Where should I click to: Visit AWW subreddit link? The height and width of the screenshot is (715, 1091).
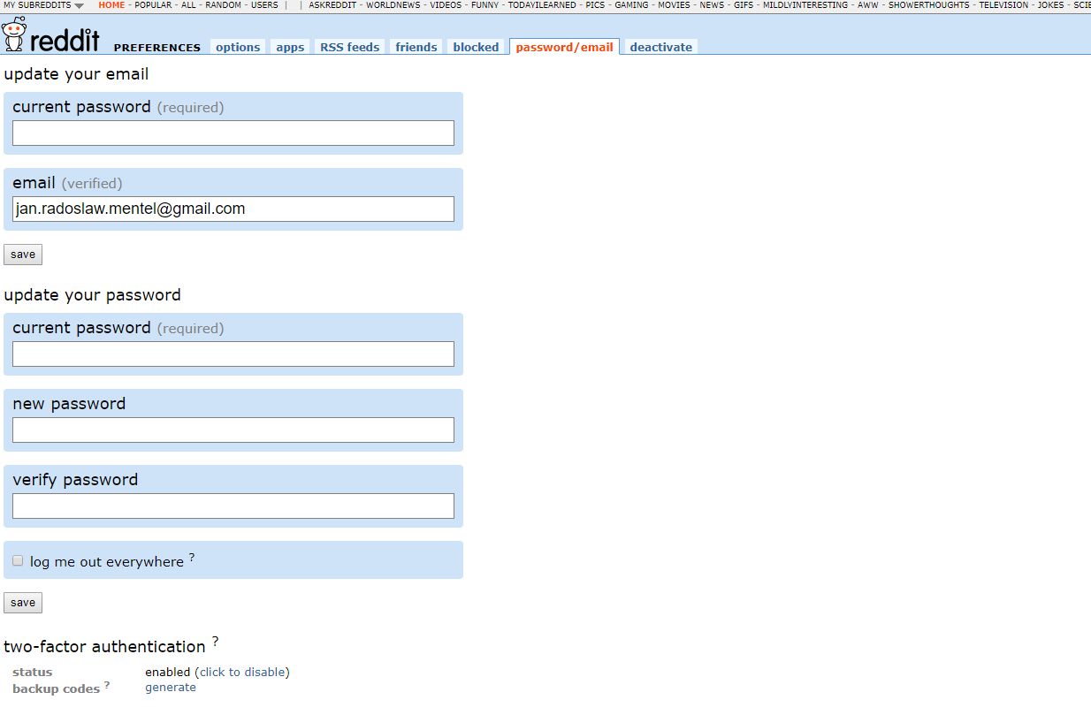868,5
